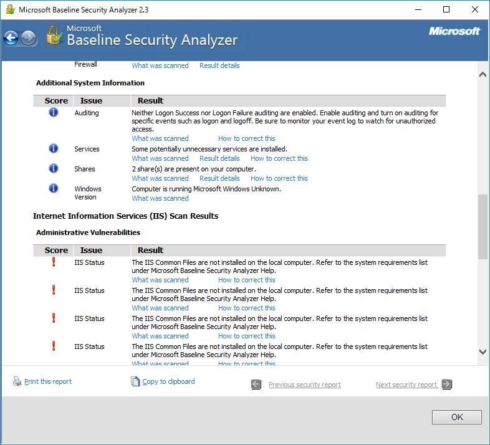The width and height of the screenshot is (490, 445).
Task: Click the 'Score' header under Administrative Vulnerabilities
Action: 56,251
